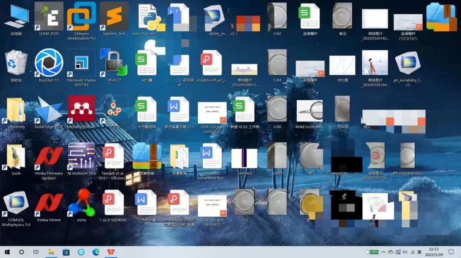Select the ability_m COMSOL file
Viewport: 461px width, 258px height.
pos(218,19)
